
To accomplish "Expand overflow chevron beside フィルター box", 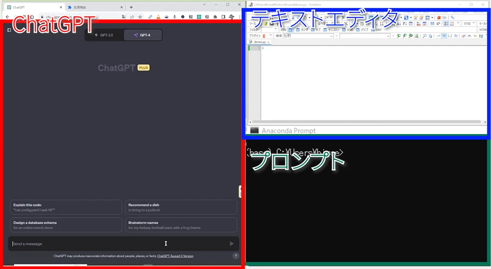I will 276,29.
